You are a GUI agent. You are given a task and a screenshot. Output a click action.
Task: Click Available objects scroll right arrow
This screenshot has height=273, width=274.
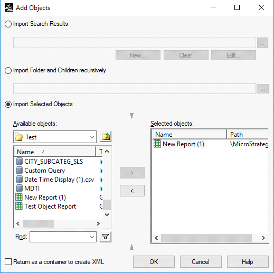coord(98,223)
